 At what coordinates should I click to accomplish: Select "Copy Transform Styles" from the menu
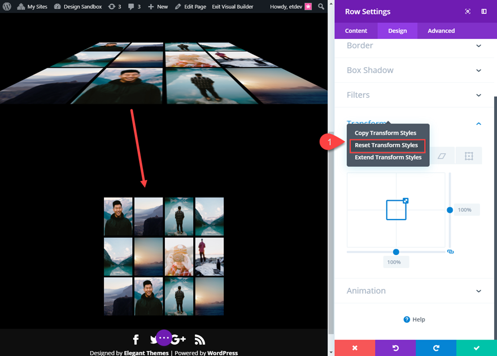click(387, 133)
